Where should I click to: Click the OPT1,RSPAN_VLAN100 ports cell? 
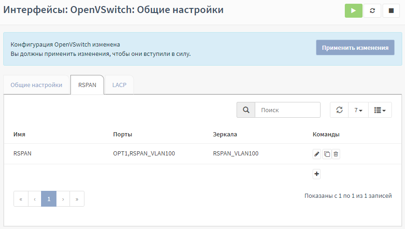144,154
